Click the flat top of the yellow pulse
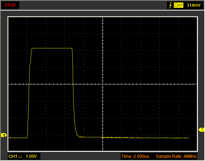The width and height of the screenshot is (205, 161). (x=52, y=48)
